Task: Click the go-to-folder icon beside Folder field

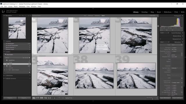Action: 182,55
